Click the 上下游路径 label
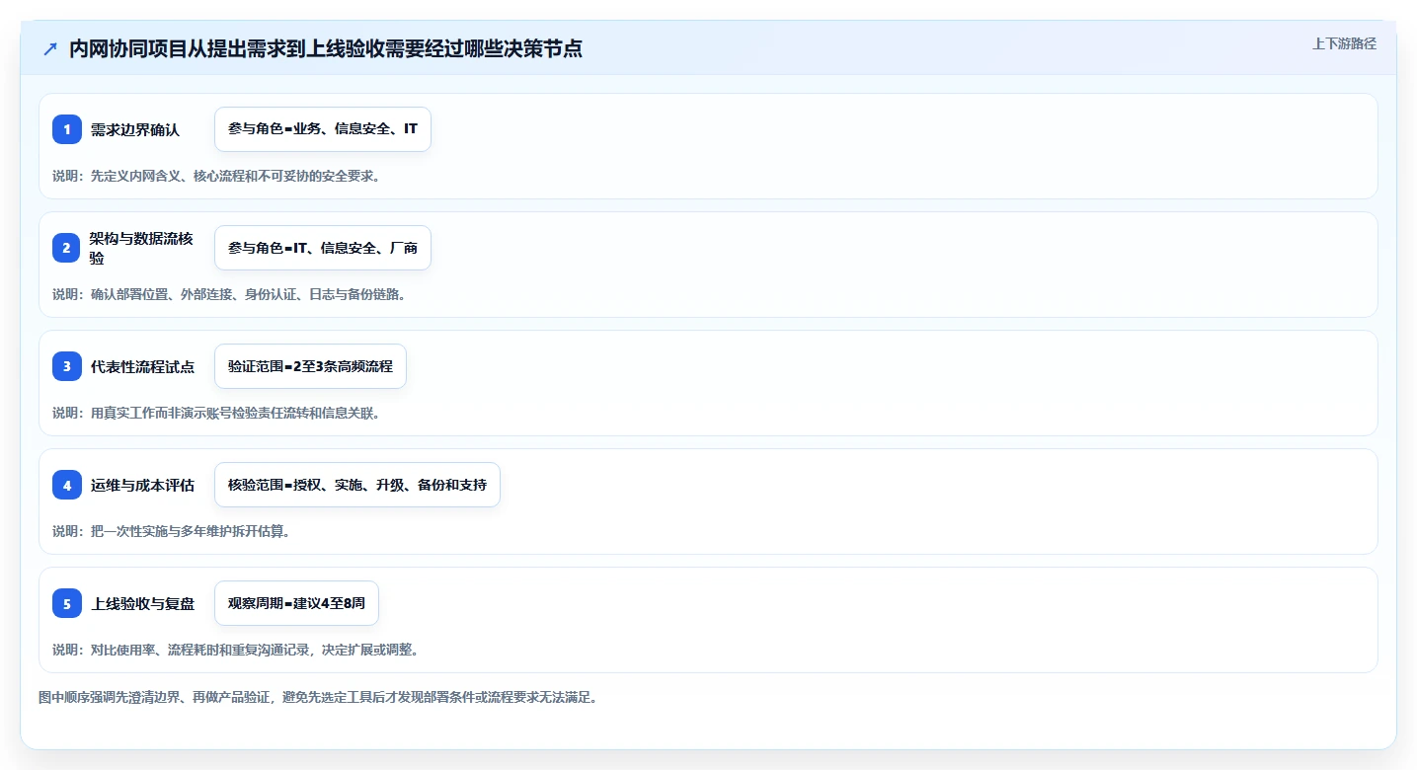Screen dimensions: 1417x770 [1344, 43]
